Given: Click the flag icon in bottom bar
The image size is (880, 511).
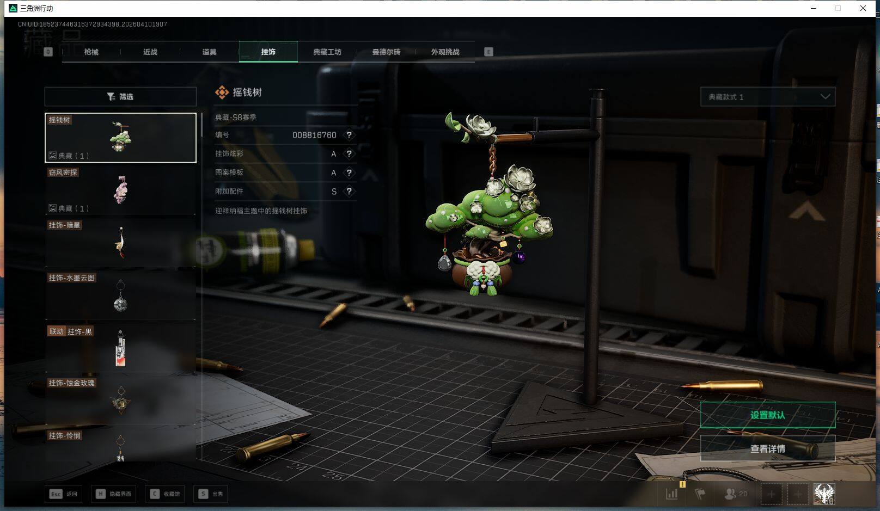Looking at the screenshot, I should (700, 494).
